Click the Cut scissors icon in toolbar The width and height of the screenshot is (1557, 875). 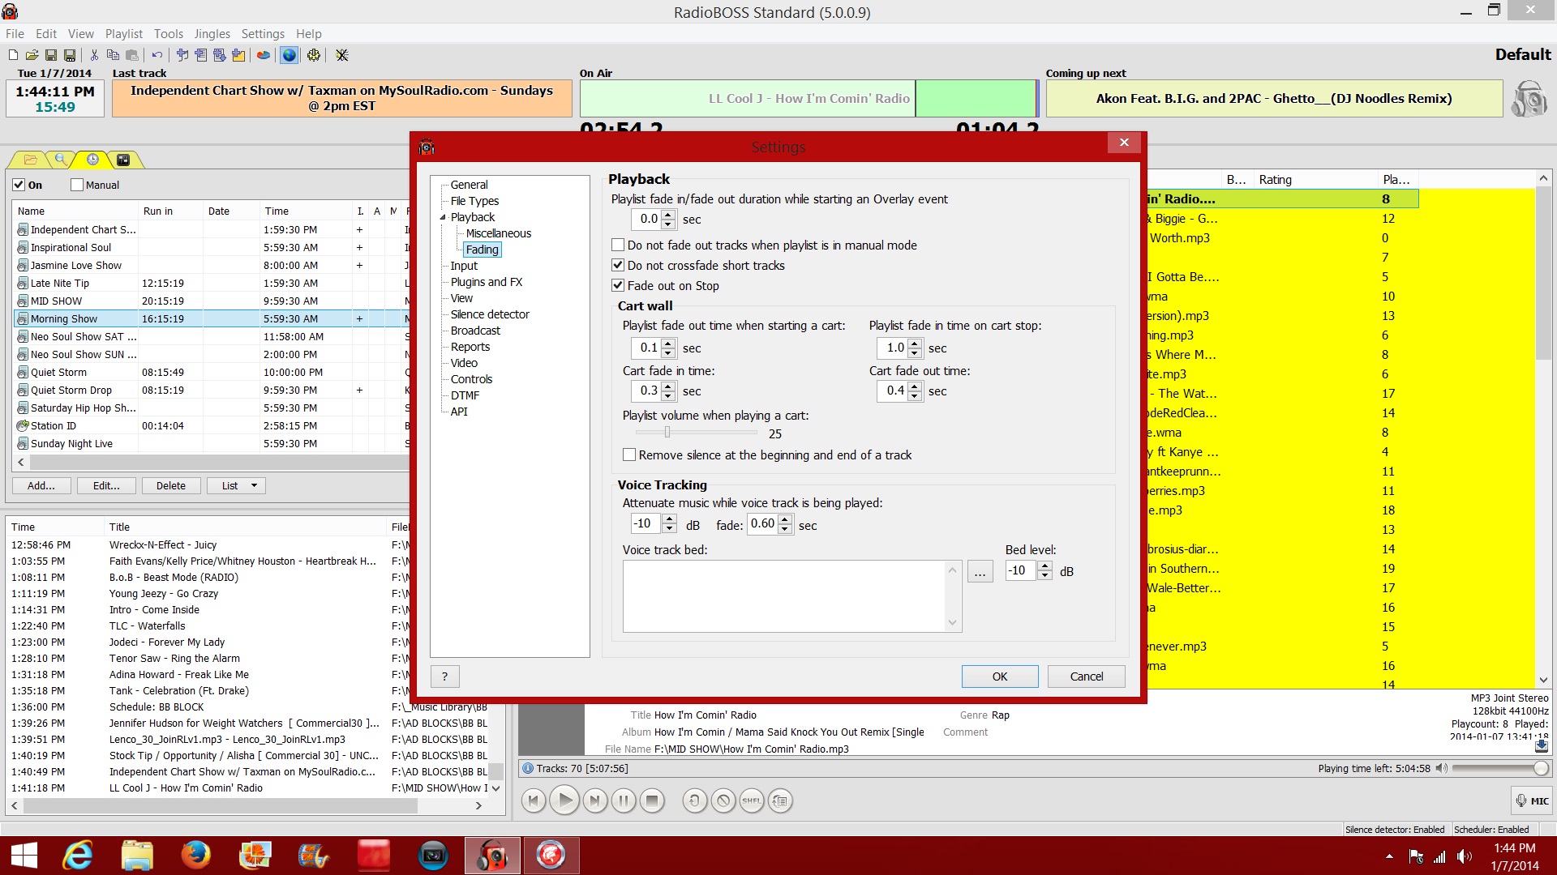pyautogui.click(x=94, y=55)
